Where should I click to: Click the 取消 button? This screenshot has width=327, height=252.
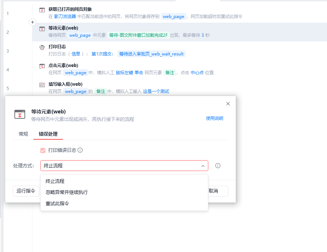(x=218, y=191)
